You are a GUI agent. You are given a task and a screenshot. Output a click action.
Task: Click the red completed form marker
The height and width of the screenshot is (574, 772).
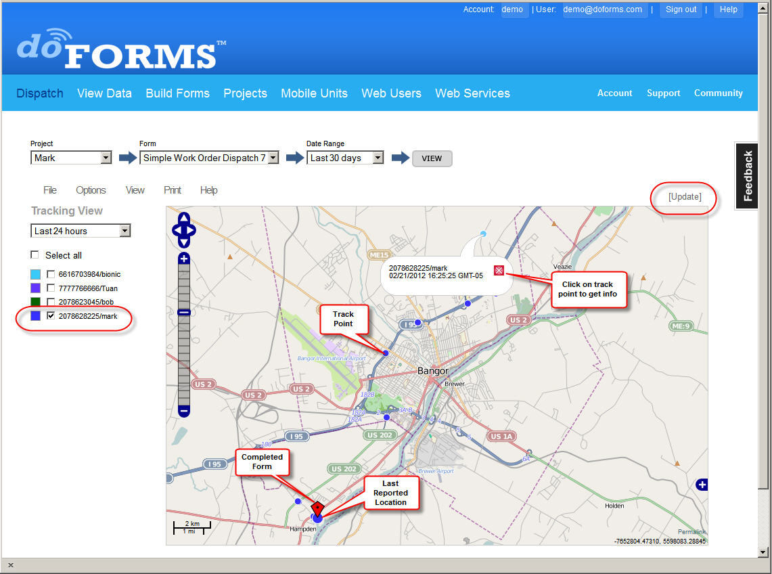(x=317, y=508)
